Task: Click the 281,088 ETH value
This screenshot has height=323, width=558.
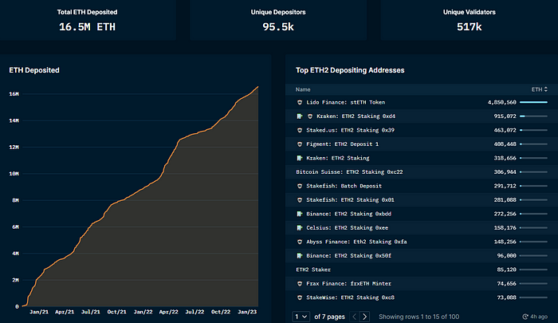Action: 505,200
